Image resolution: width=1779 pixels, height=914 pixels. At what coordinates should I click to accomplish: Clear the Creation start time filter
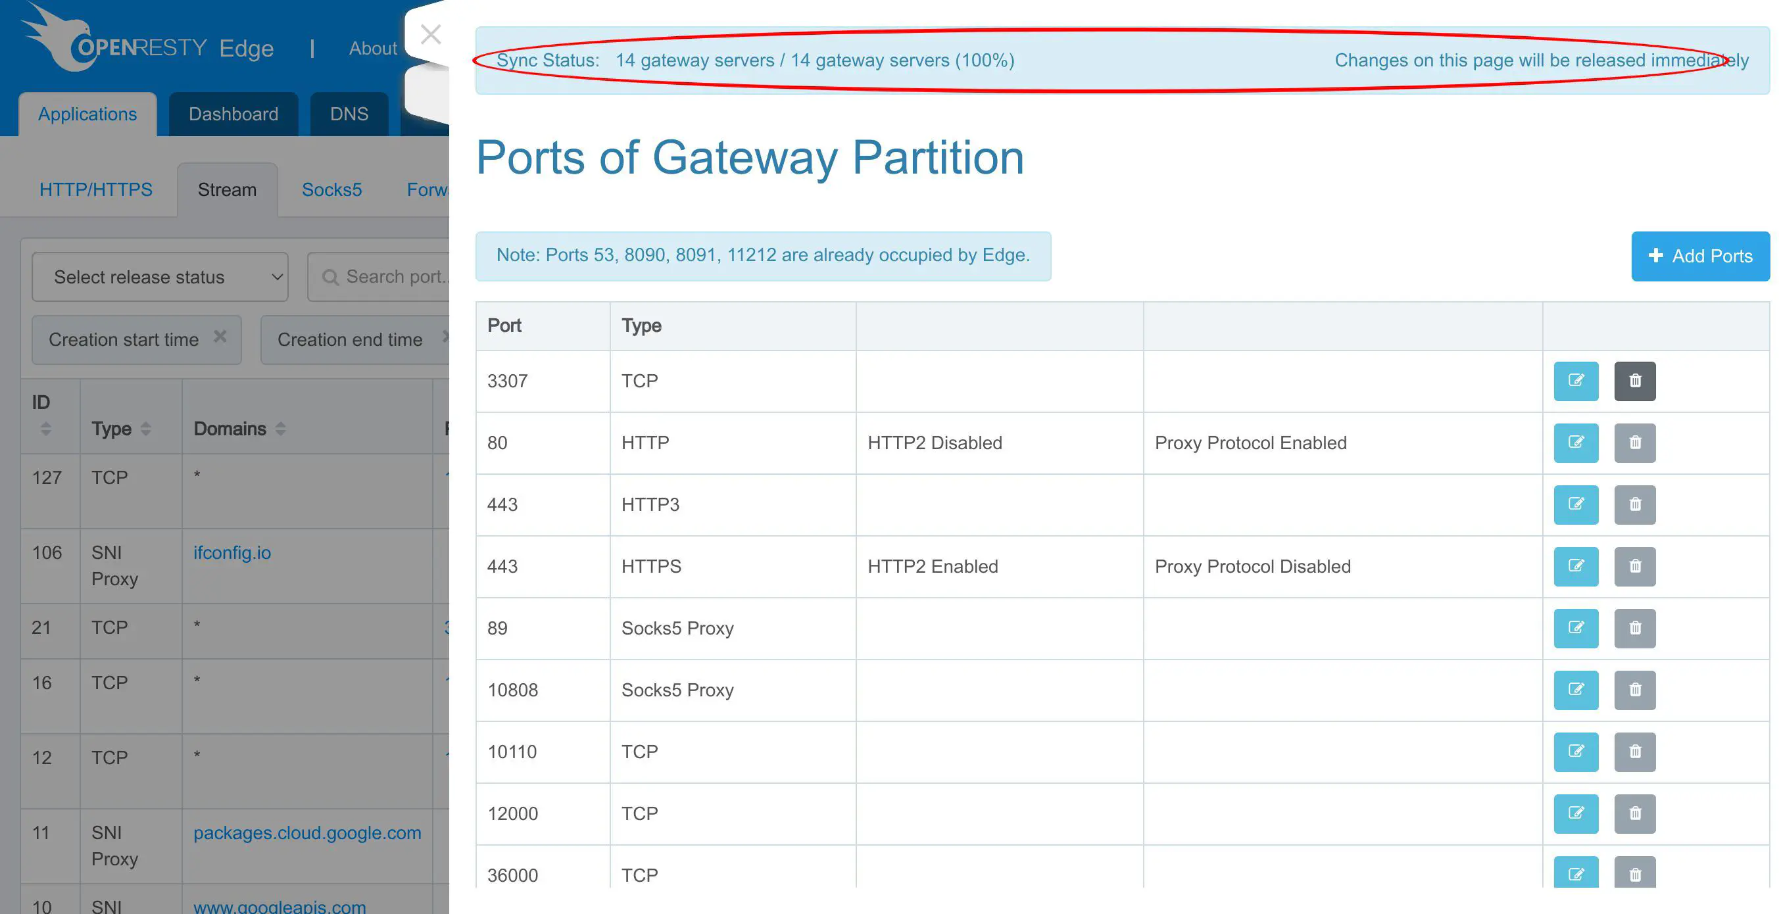click(x=220, y=336)
